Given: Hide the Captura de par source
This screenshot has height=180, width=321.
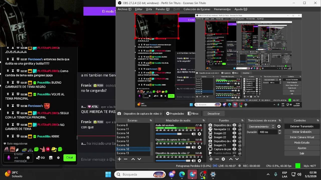Looking at the screenshot, I should tap(234, 149).
